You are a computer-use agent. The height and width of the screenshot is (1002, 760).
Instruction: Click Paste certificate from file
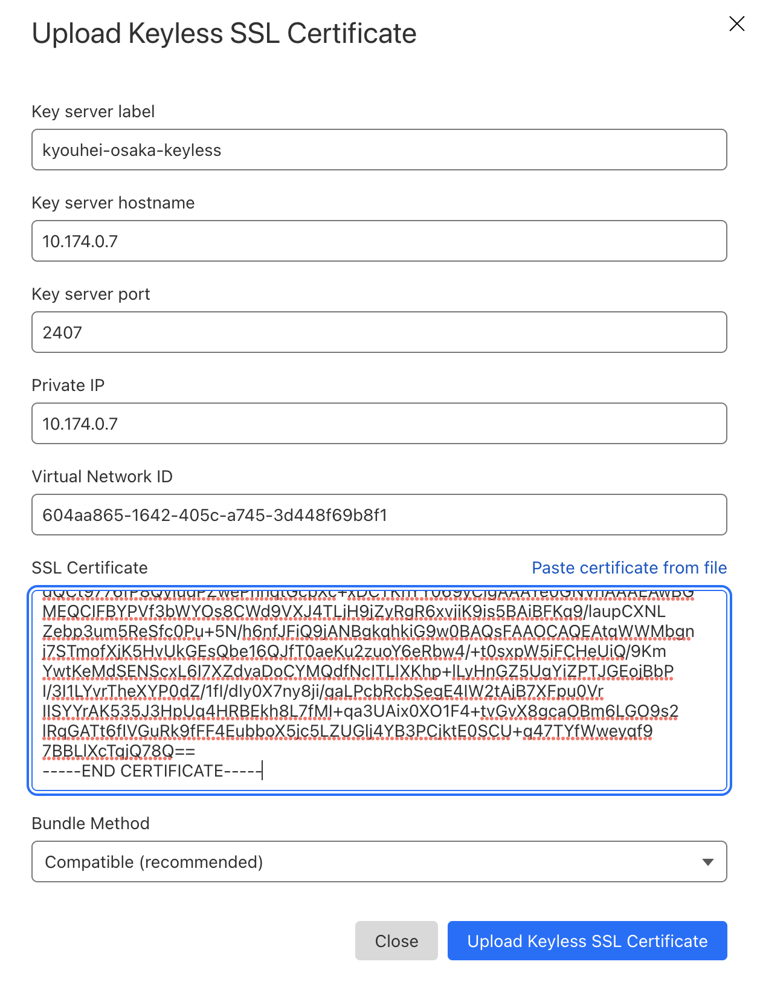click(630, 567)
